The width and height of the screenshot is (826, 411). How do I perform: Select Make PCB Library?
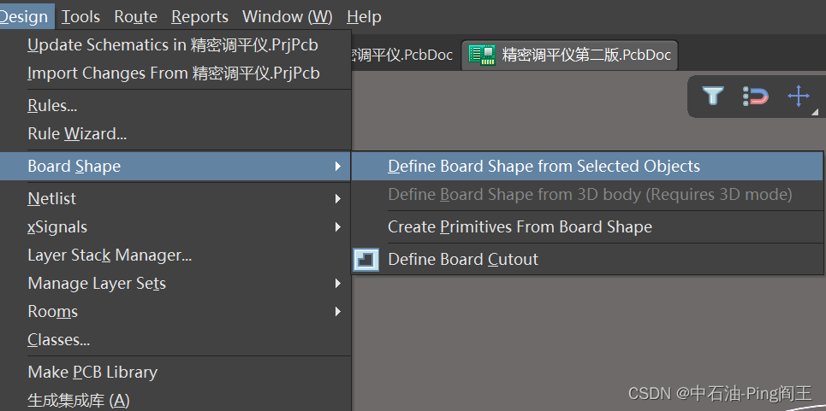point(92,373)
